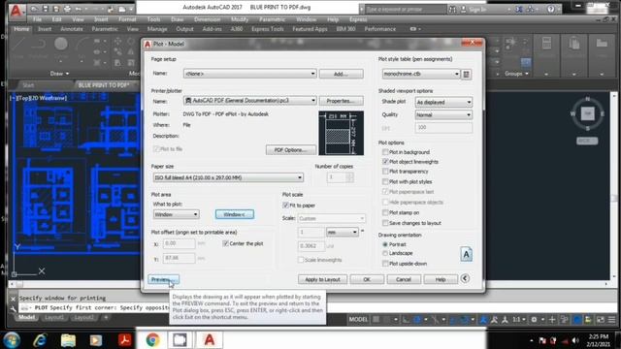
Task: Open plot scale units mm dropdown
Action: coord(343,233)
